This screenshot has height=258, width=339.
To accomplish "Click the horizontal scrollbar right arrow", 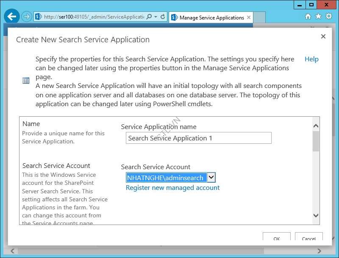I will pos(319,251).
